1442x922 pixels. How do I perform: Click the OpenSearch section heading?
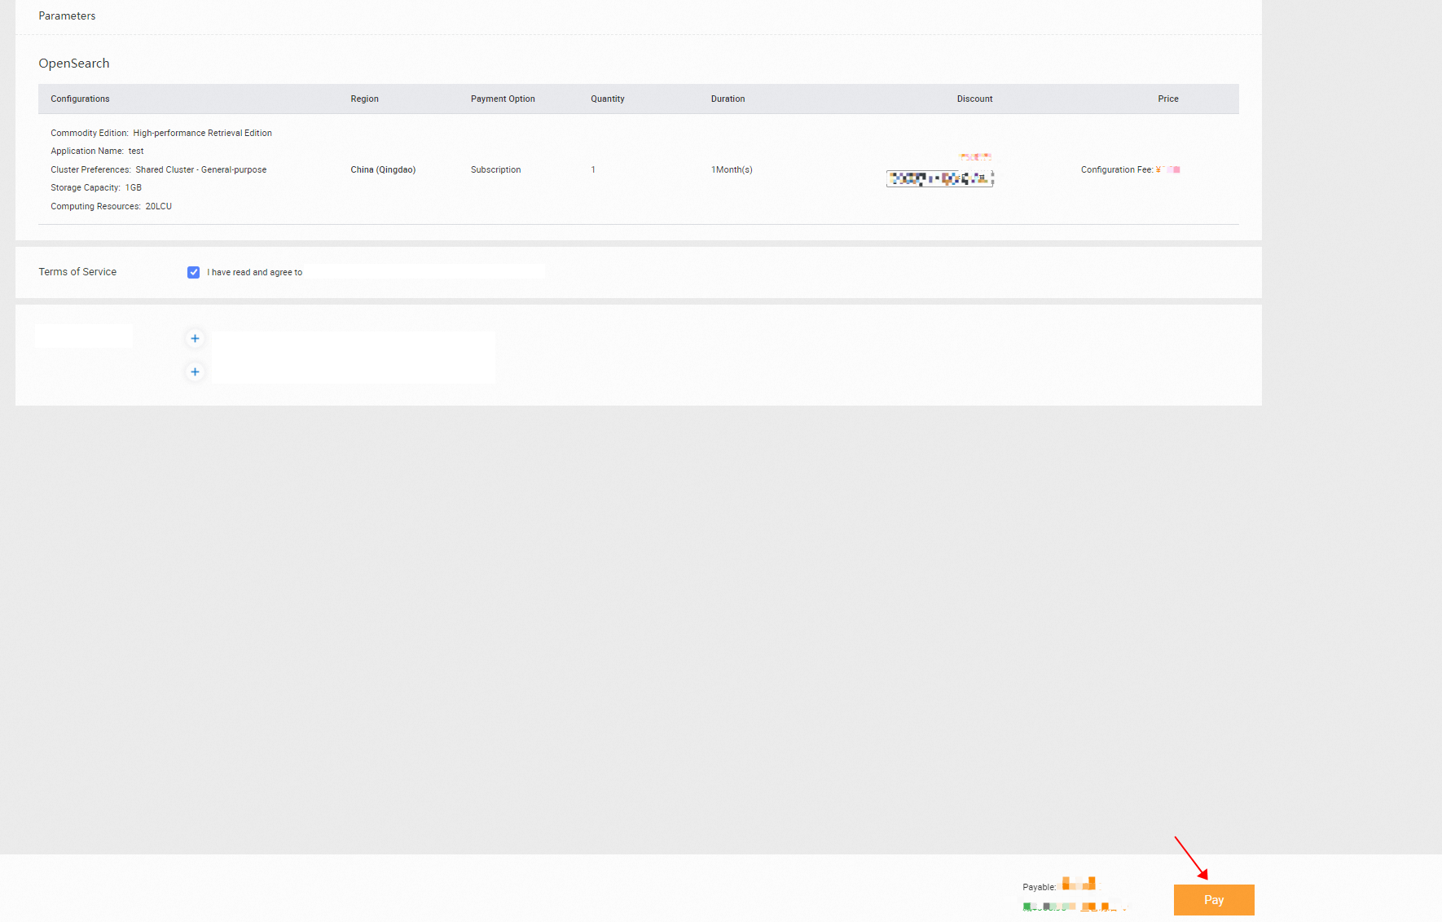coord(74,64)
